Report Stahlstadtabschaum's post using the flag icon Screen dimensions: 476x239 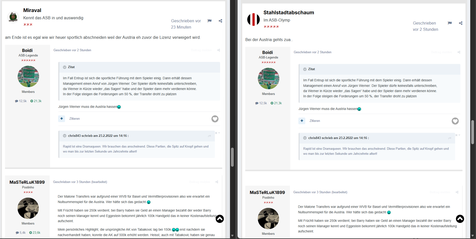[x=450, y=23]
